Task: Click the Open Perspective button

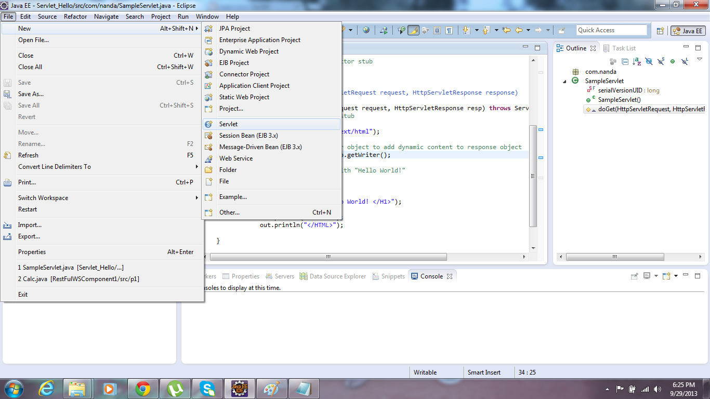Action: point(660,30)
